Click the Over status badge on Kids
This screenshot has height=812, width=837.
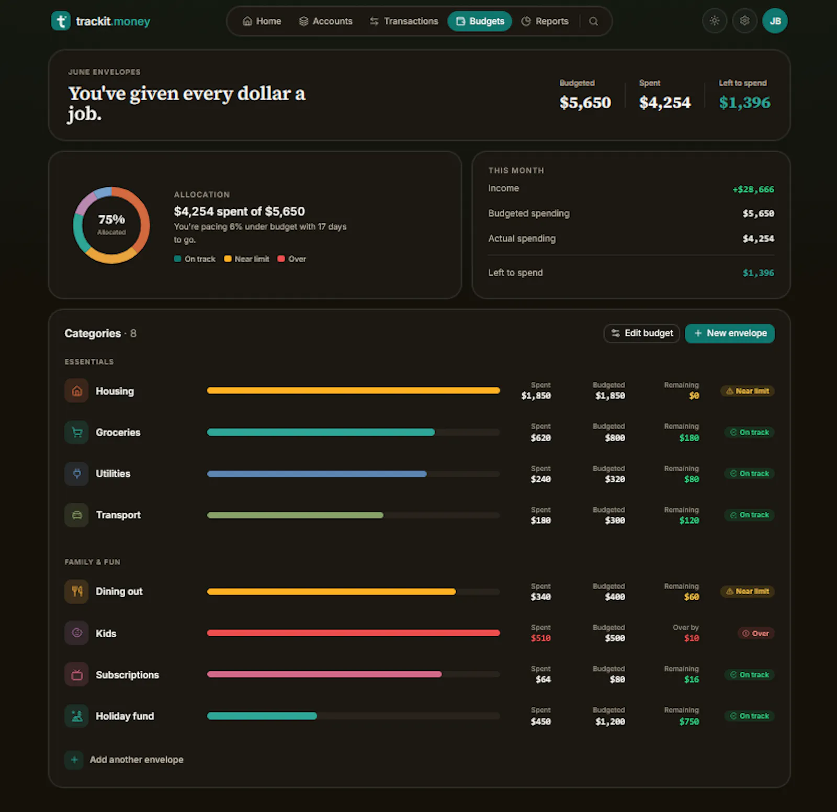coord(756,633)
